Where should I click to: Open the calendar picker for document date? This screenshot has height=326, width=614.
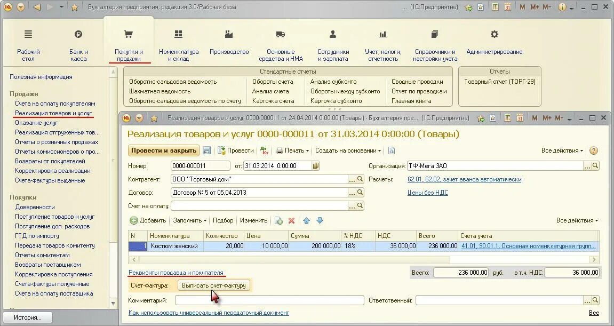(x=316, y=166)
